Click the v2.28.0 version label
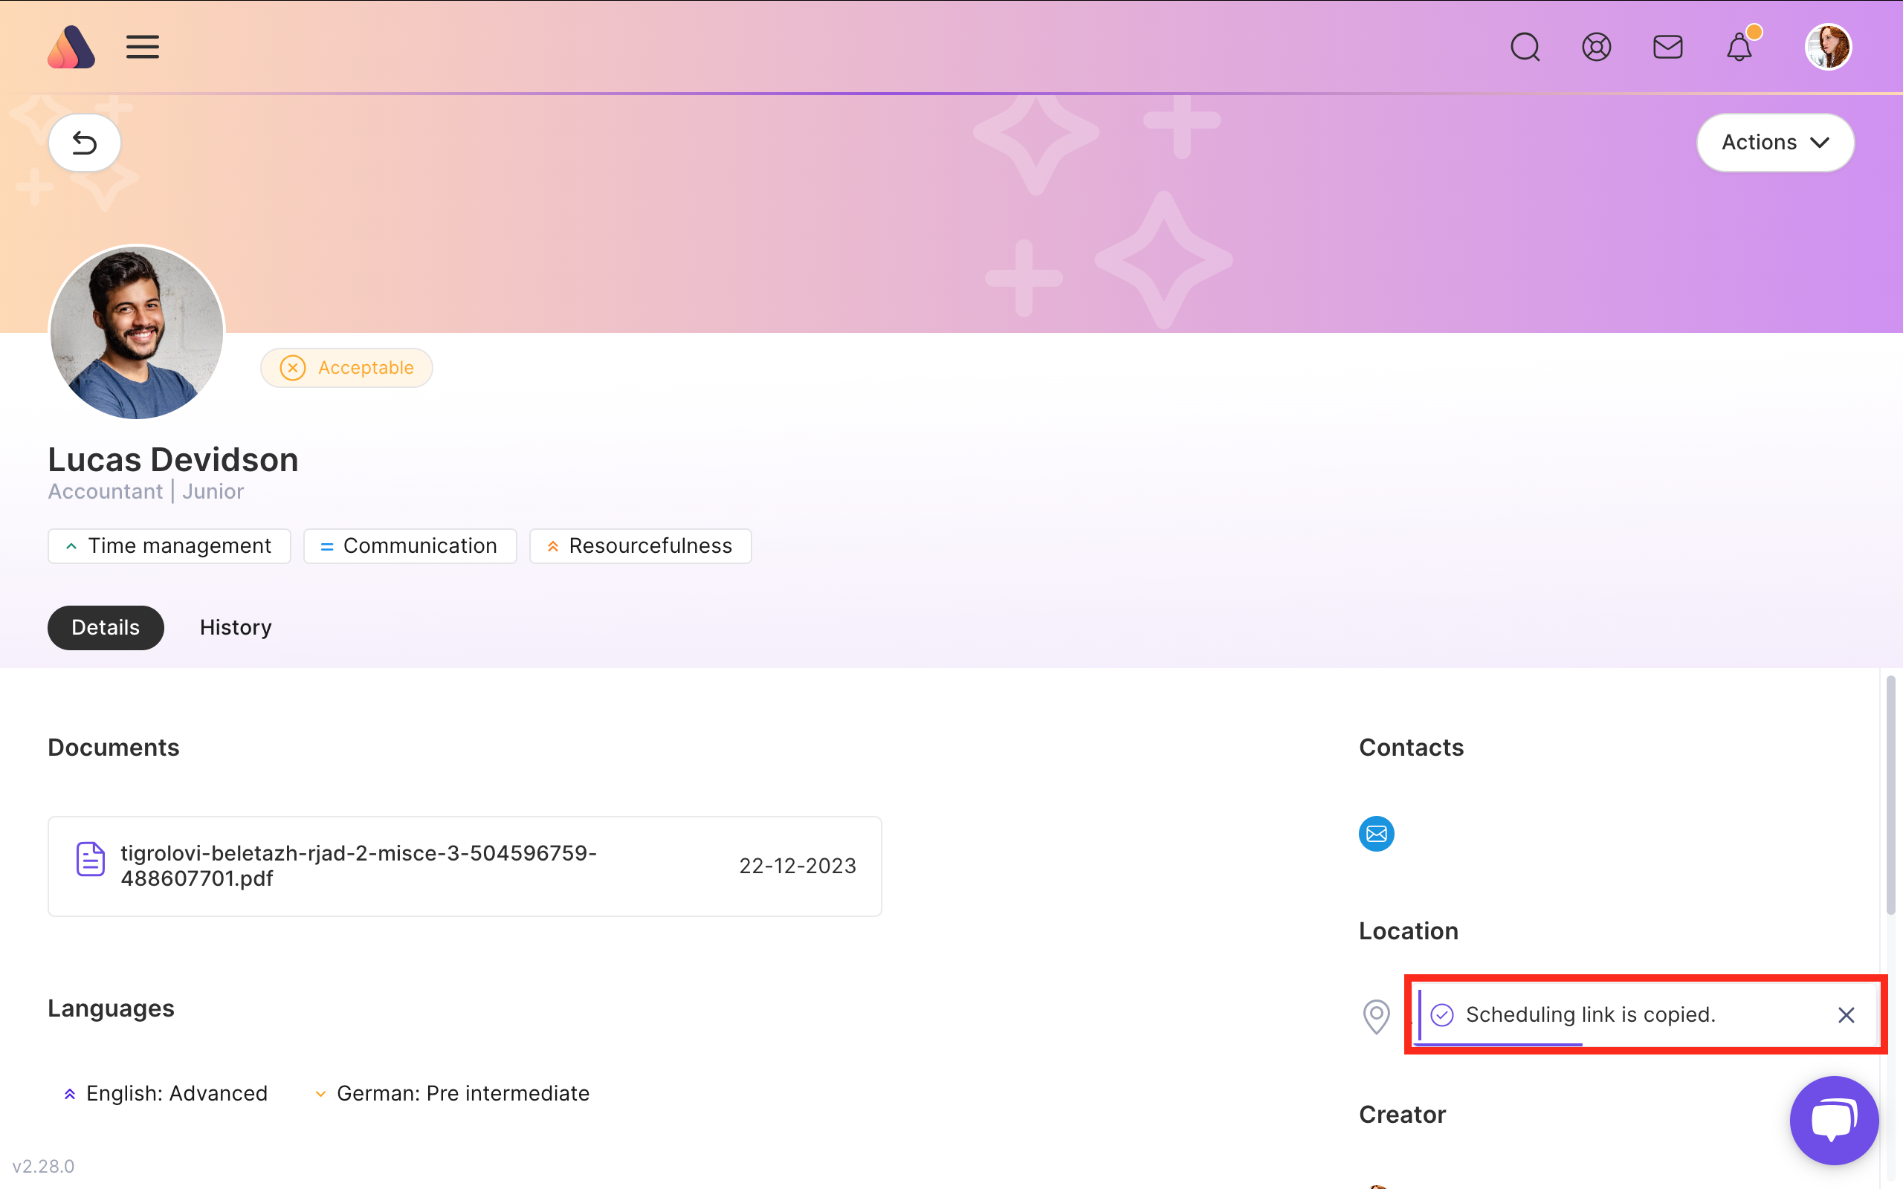 tap(43, 1166)
